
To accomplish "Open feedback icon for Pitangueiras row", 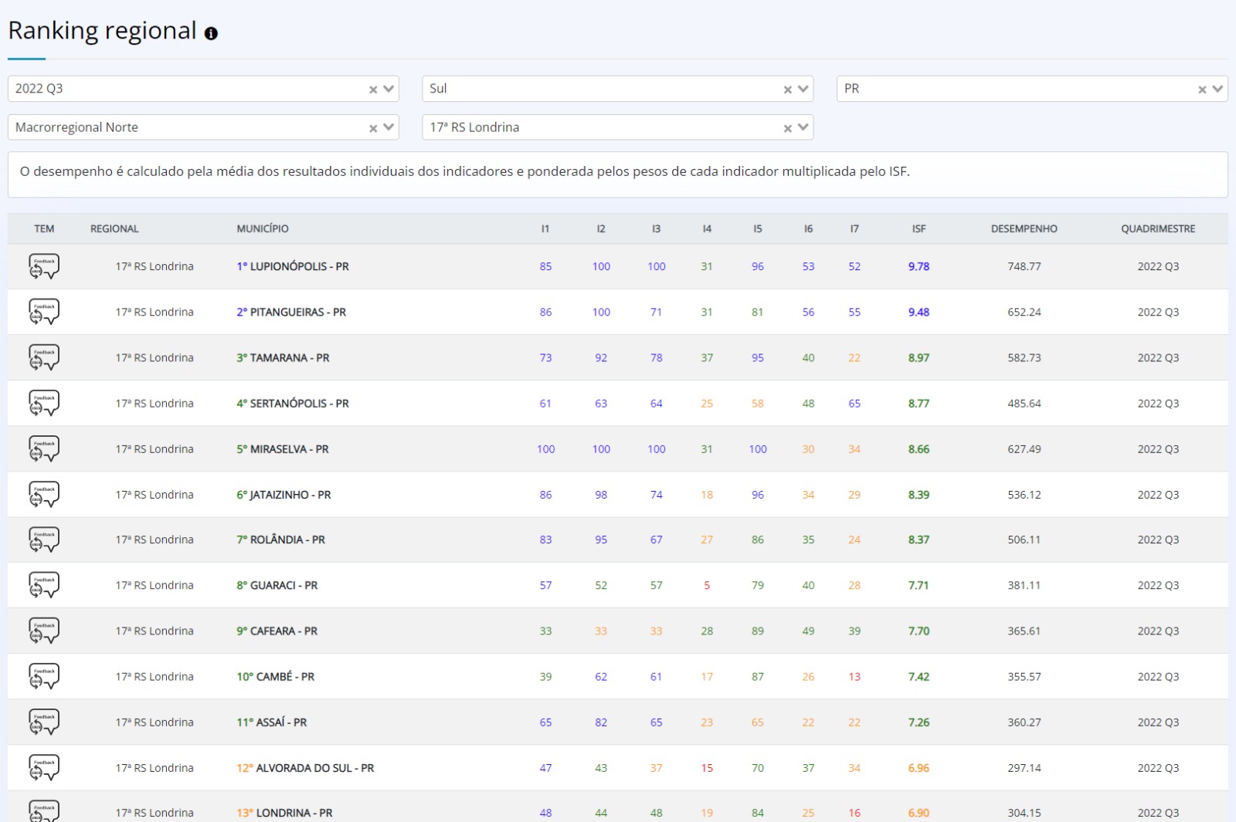I will pyautogui.click(x=44, y=312).
